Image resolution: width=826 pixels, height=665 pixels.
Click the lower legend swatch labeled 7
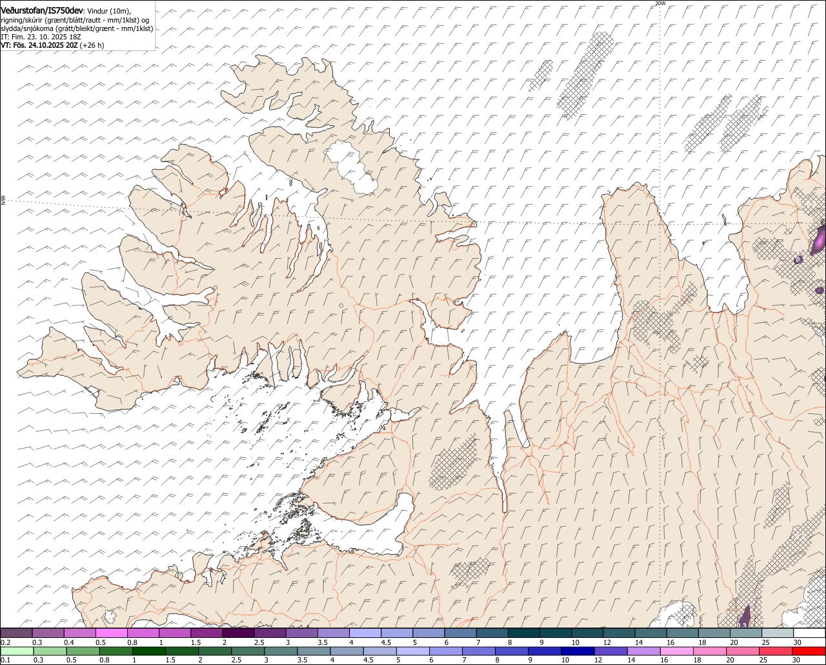tap(479, 651)
